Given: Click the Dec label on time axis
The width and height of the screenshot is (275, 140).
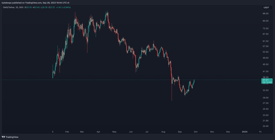Looking at the screenshot, I should point(228,132).
